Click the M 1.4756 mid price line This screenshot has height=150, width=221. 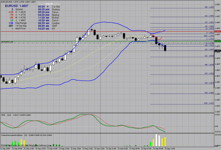(17, 18)
